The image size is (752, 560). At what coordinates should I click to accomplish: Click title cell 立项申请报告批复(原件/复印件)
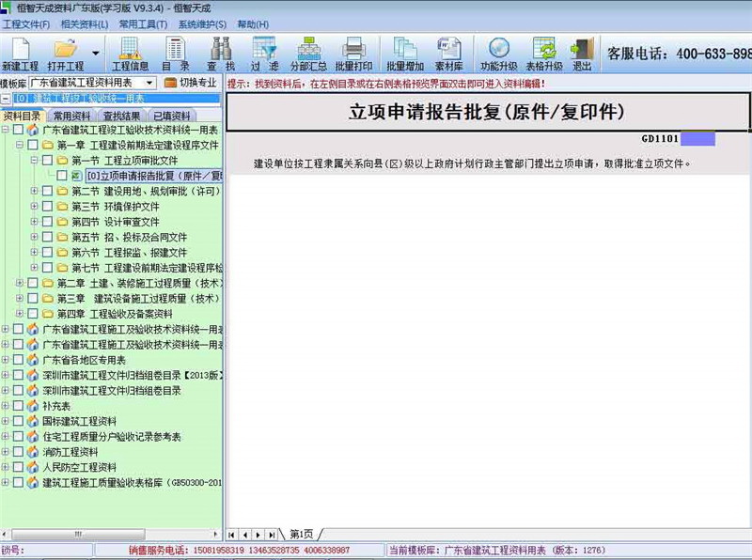click(x=487, y=112)
